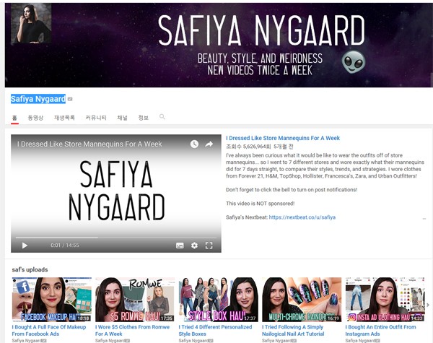433x343 pixels.
Task: Open the Insta Ad Clothing Haul thumbnail
Action: point(385,300)
